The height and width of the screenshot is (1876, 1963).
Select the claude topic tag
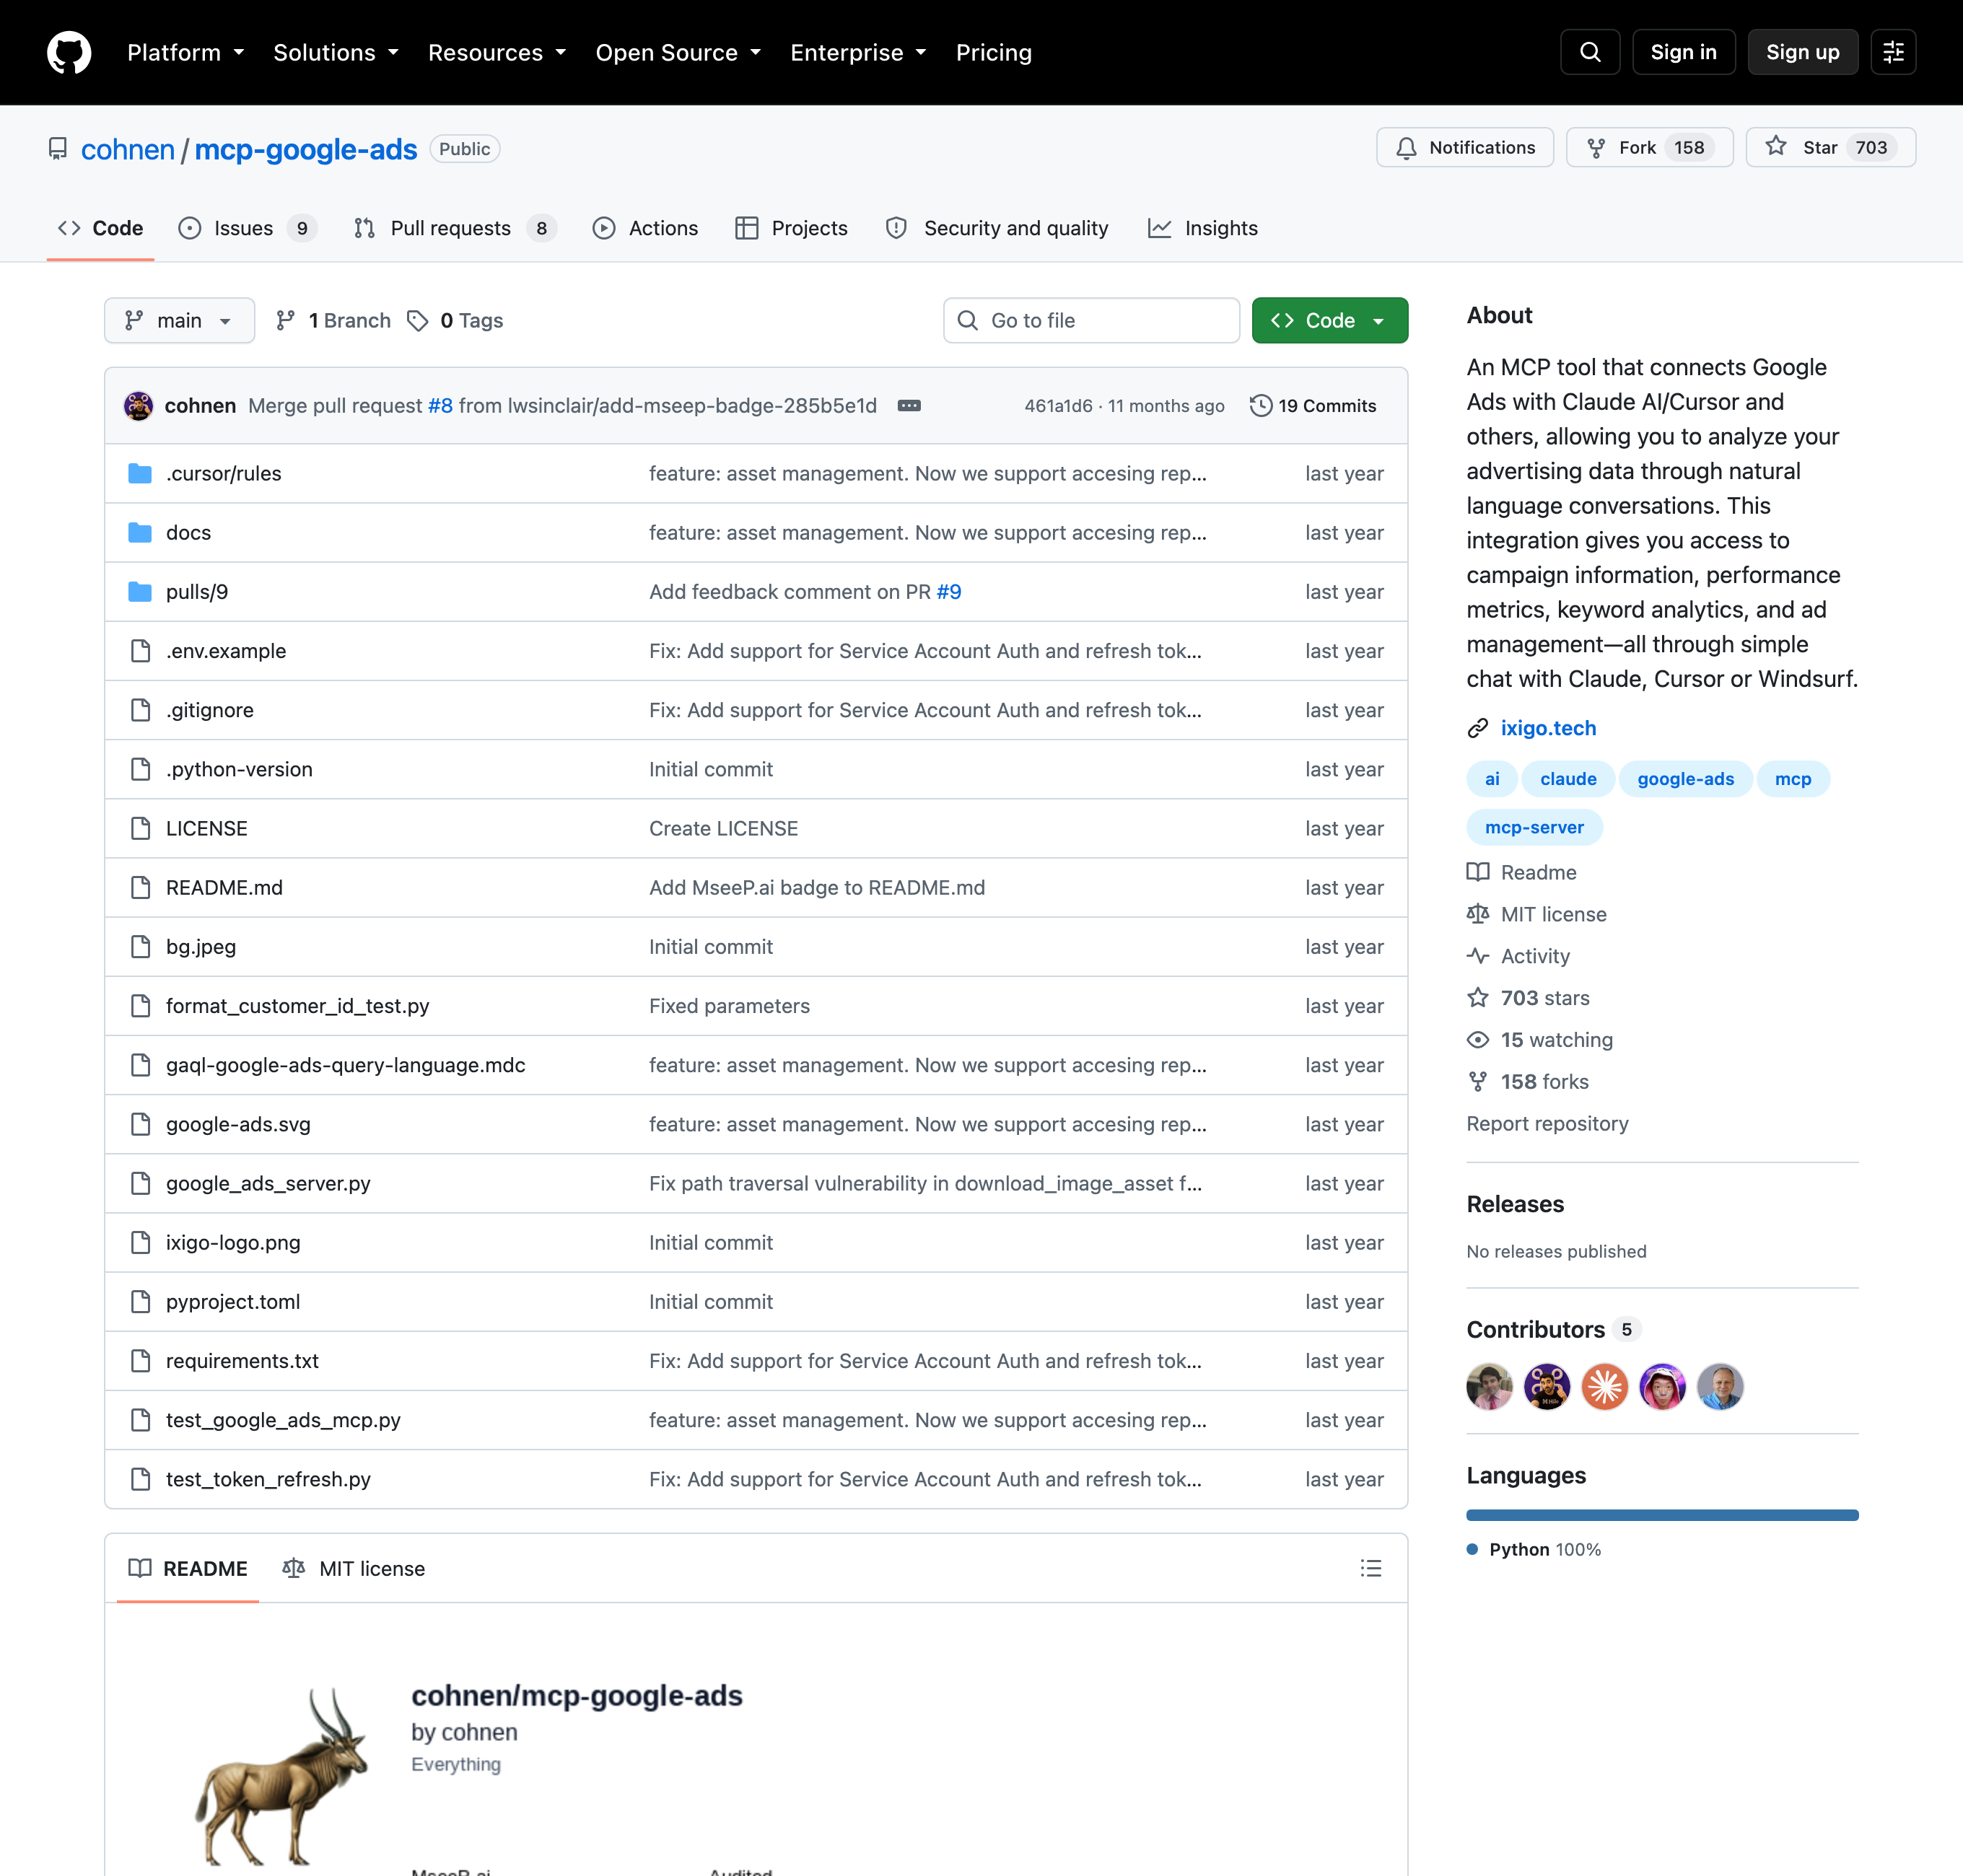pyautogui.click(x=1567, y=779)
